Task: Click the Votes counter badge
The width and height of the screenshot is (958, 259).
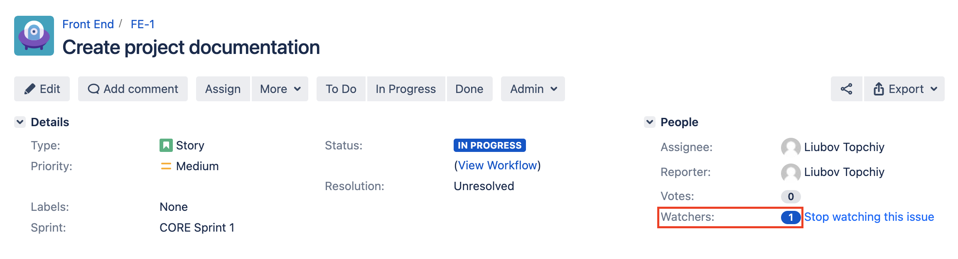Action: [791, 195]
